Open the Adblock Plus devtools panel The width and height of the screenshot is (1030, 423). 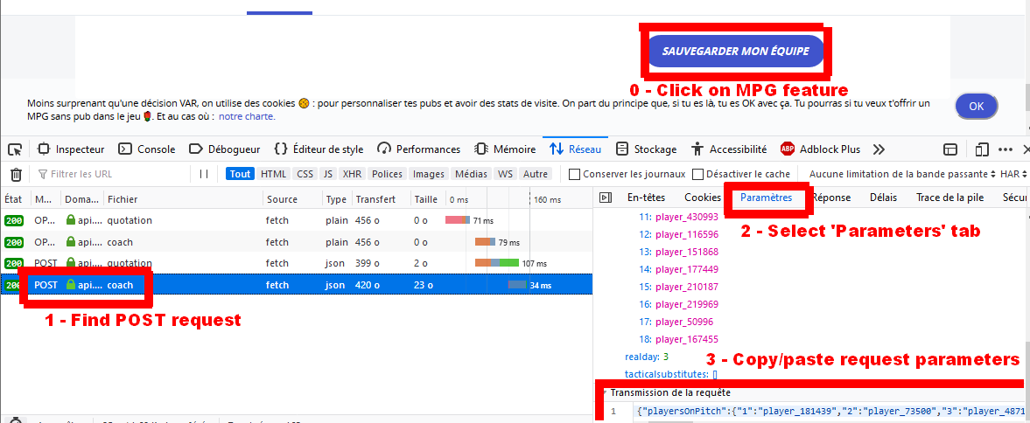pyautogui.click(x=821, y=149)
